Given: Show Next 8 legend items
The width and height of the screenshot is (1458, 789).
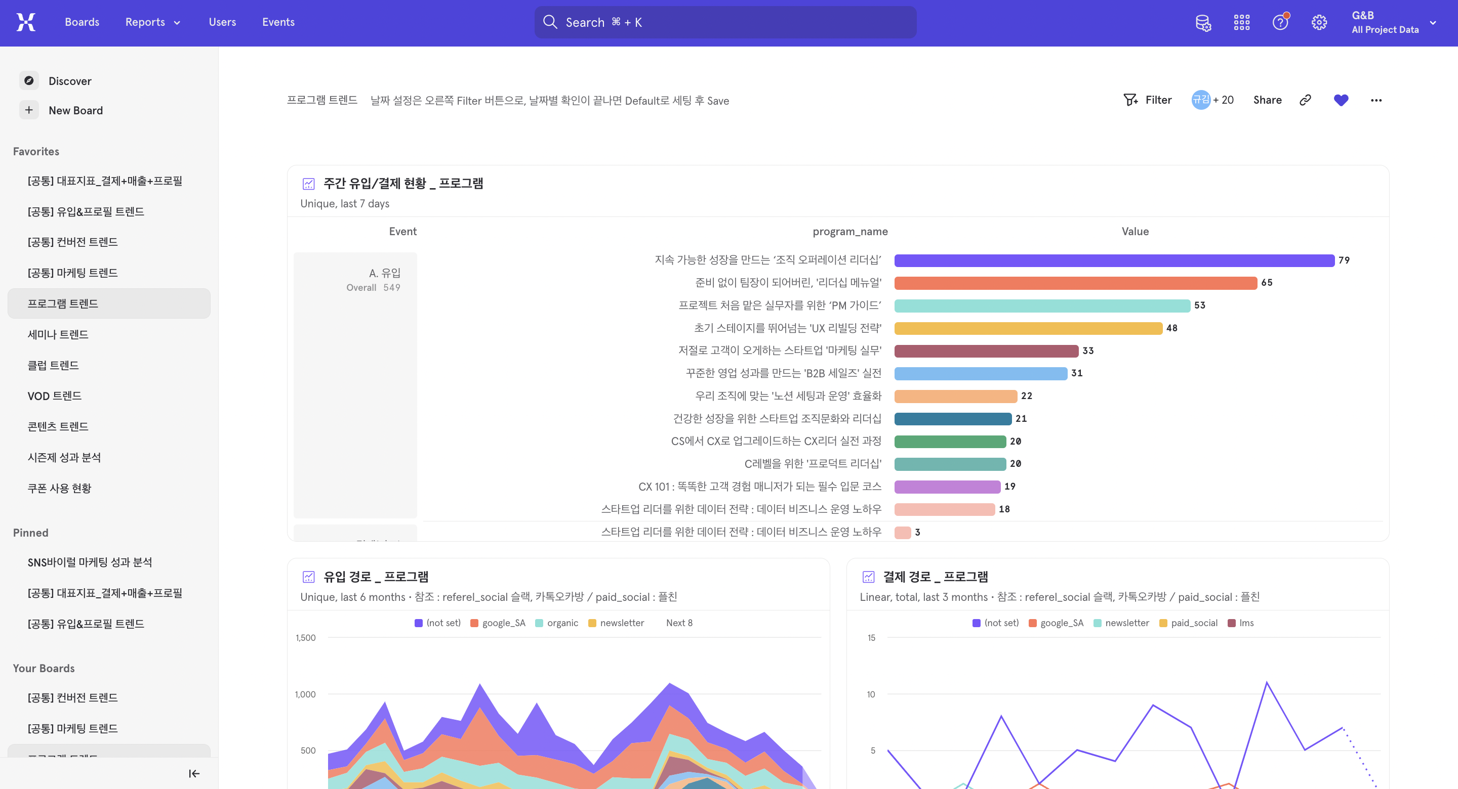Looking at the screenshot, I should click(678, 623).
